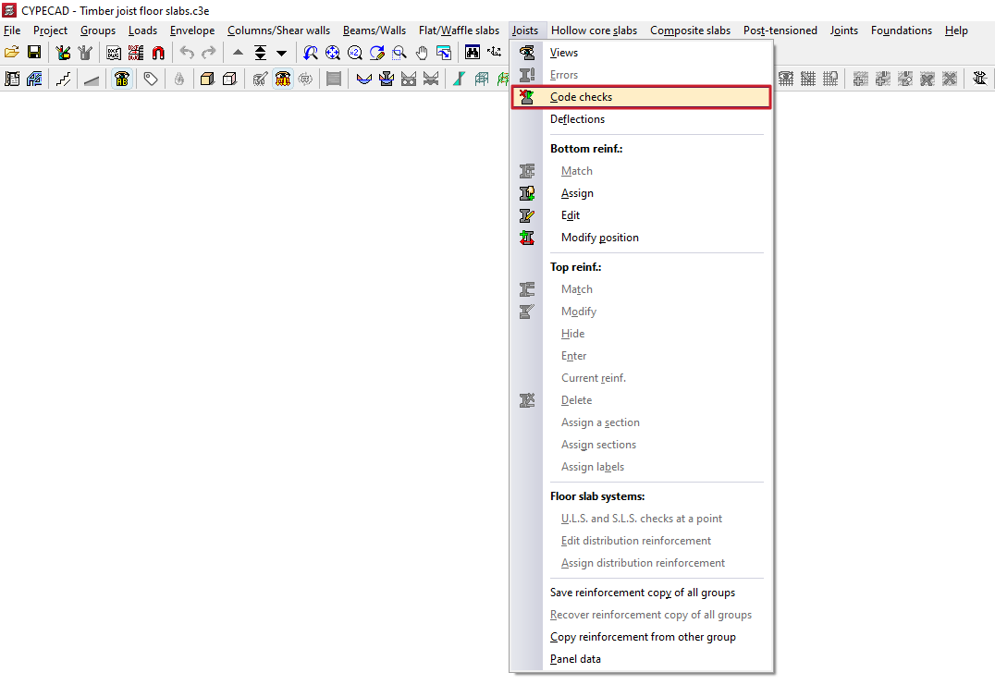Click the solid 3D box view icon

pyautogui.click(x=207, y=79)
